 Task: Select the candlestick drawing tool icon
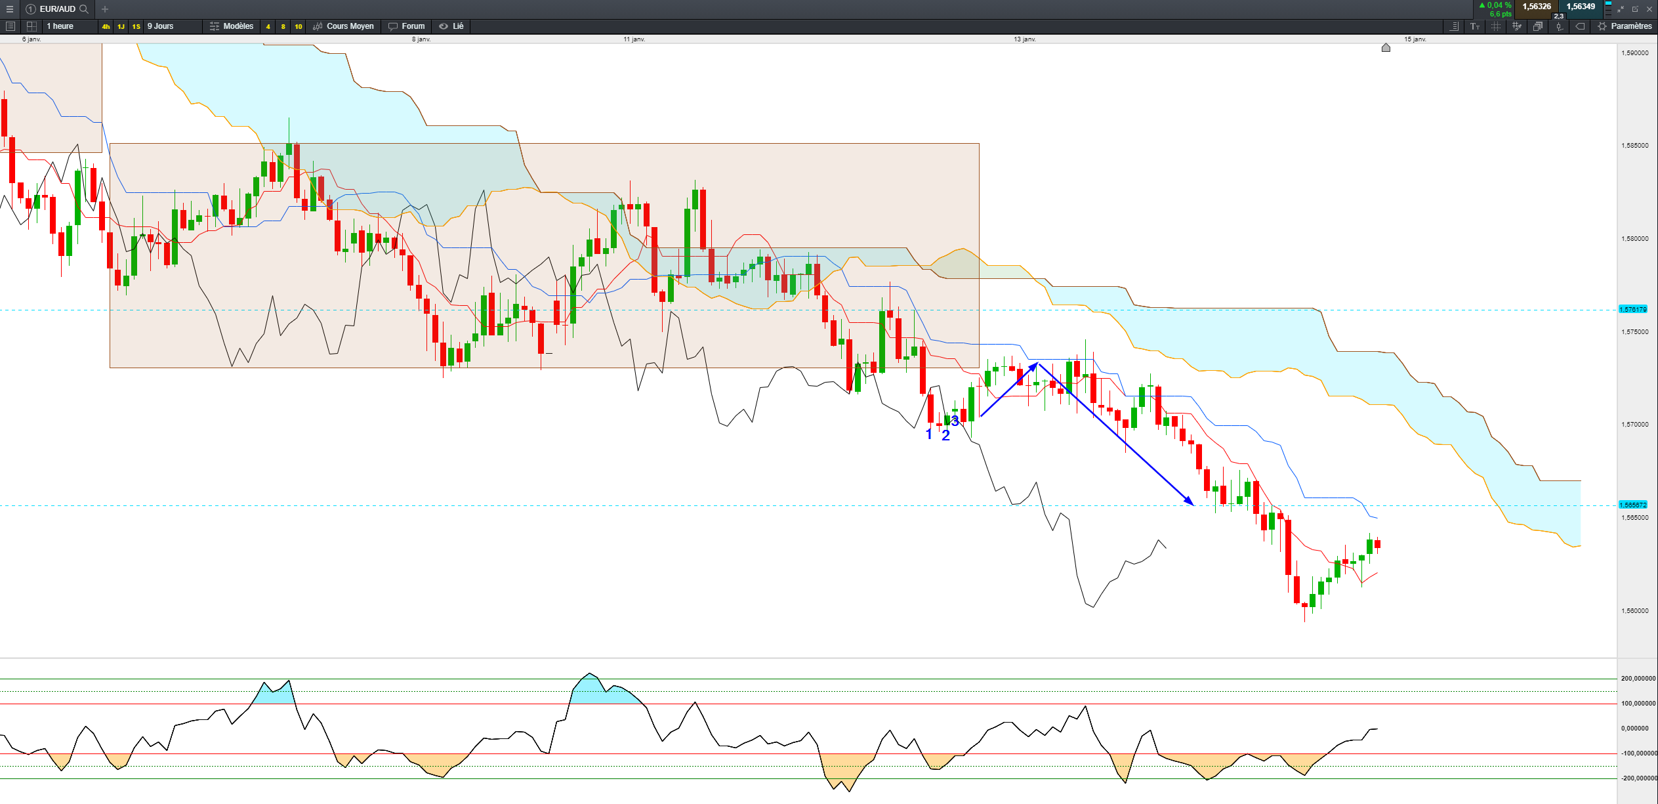[x=1559, y=26]
